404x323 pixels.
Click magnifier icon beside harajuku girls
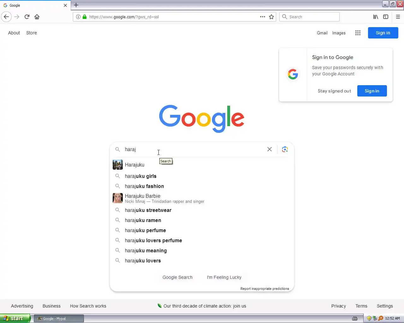coord(117,176)
